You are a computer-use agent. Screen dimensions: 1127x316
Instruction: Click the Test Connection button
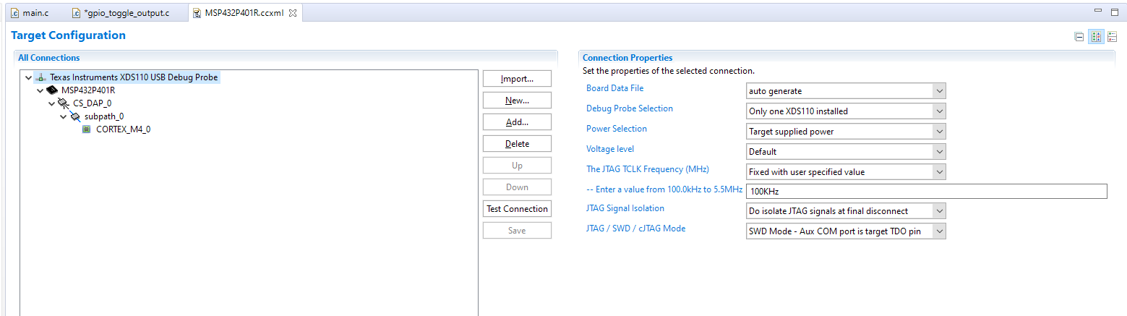click(517, 209)
